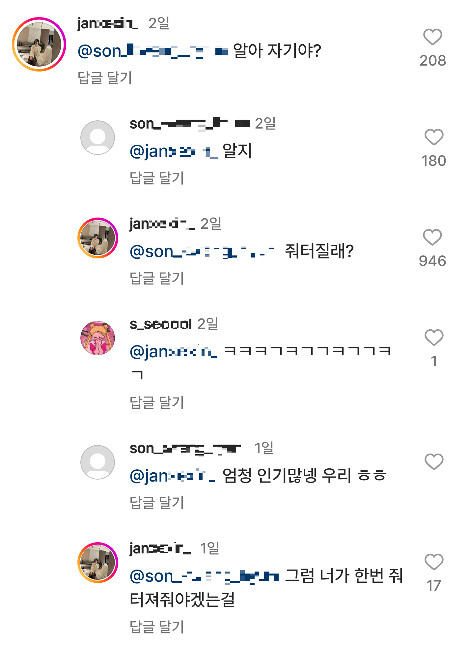Open the story avatar beside "줘터질래?"
Screen dimensions: 468x650
pos(98,238)
